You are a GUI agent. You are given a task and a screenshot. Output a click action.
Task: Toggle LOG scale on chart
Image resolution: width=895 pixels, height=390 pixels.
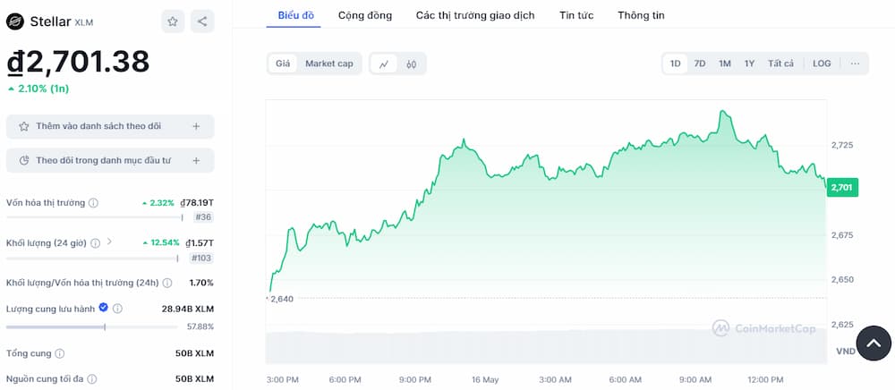point(822,64)
